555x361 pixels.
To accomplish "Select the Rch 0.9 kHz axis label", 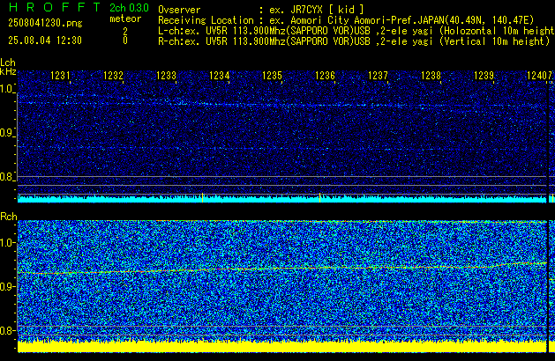I will click(x=7, y=286).
